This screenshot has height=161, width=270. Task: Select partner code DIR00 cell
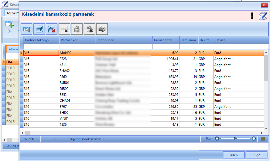coord(77,89)
